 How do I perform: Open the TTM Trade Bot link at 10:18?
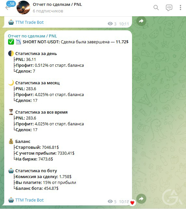[x=29, y=200]
